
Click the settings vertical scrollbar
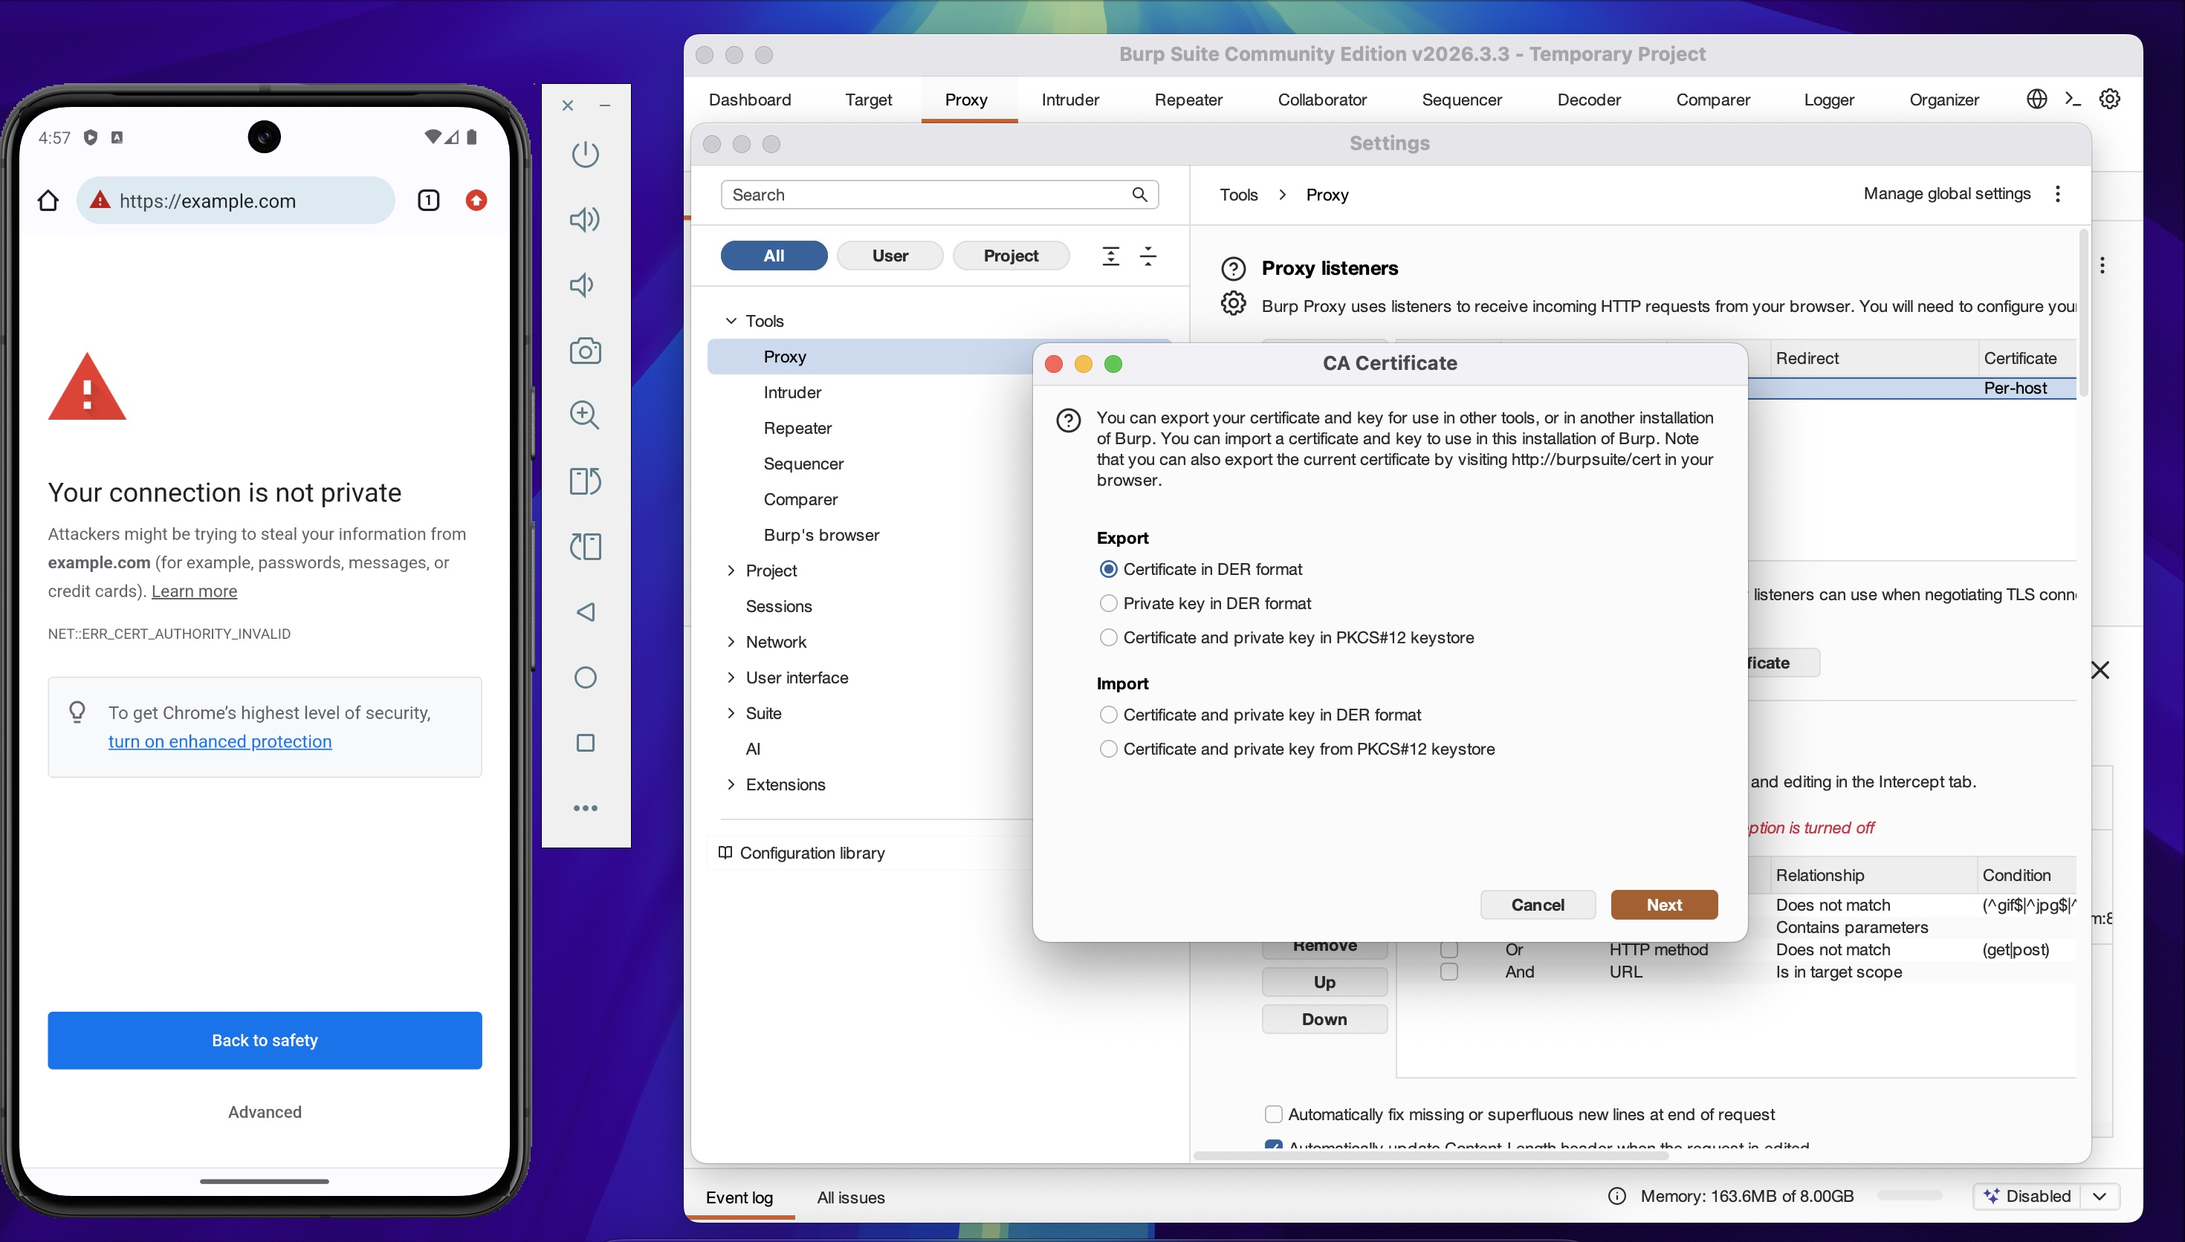pyautogui.click(x=2085, y=313)
